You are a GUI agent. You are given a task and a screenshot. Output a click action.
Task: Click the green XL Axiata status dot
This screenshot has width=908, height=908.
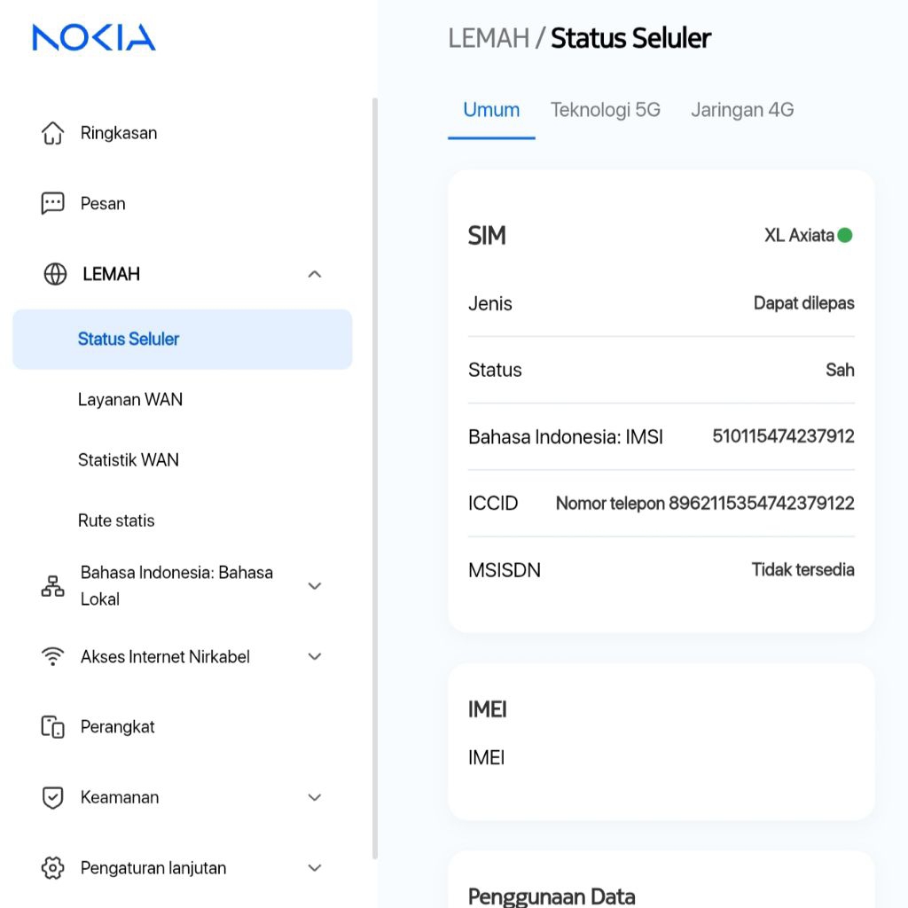coord(845,235)
